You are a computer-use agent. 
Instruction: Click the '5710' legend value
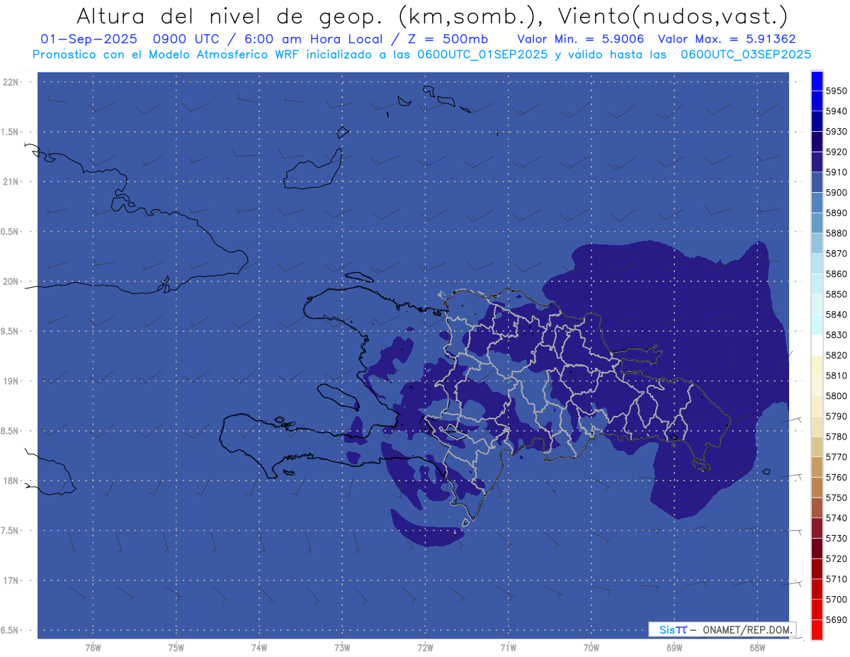836,579
